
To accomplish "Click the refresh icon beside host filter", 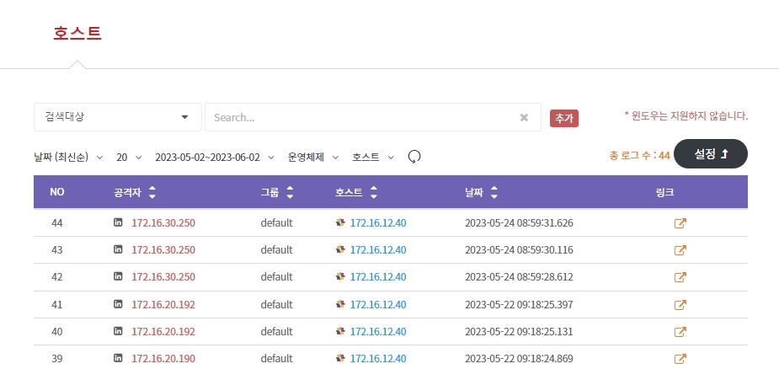I will 414,158.
